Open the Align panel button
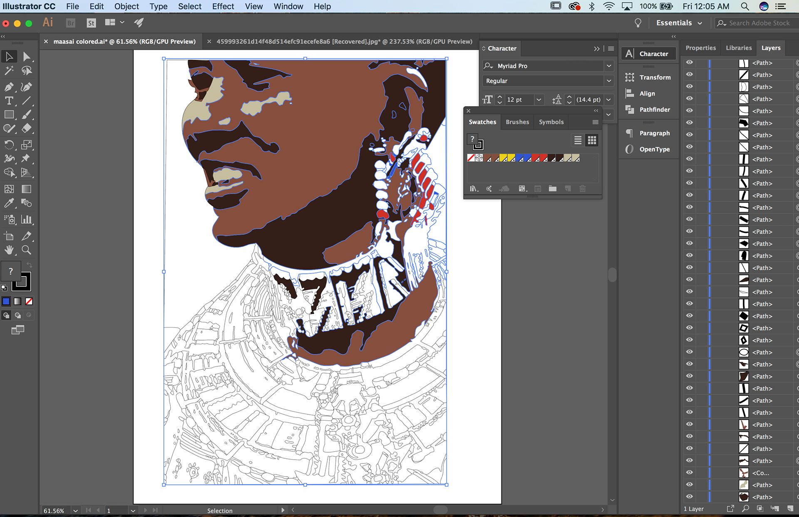Screen dimensions: 799x517 coord(648,94)
